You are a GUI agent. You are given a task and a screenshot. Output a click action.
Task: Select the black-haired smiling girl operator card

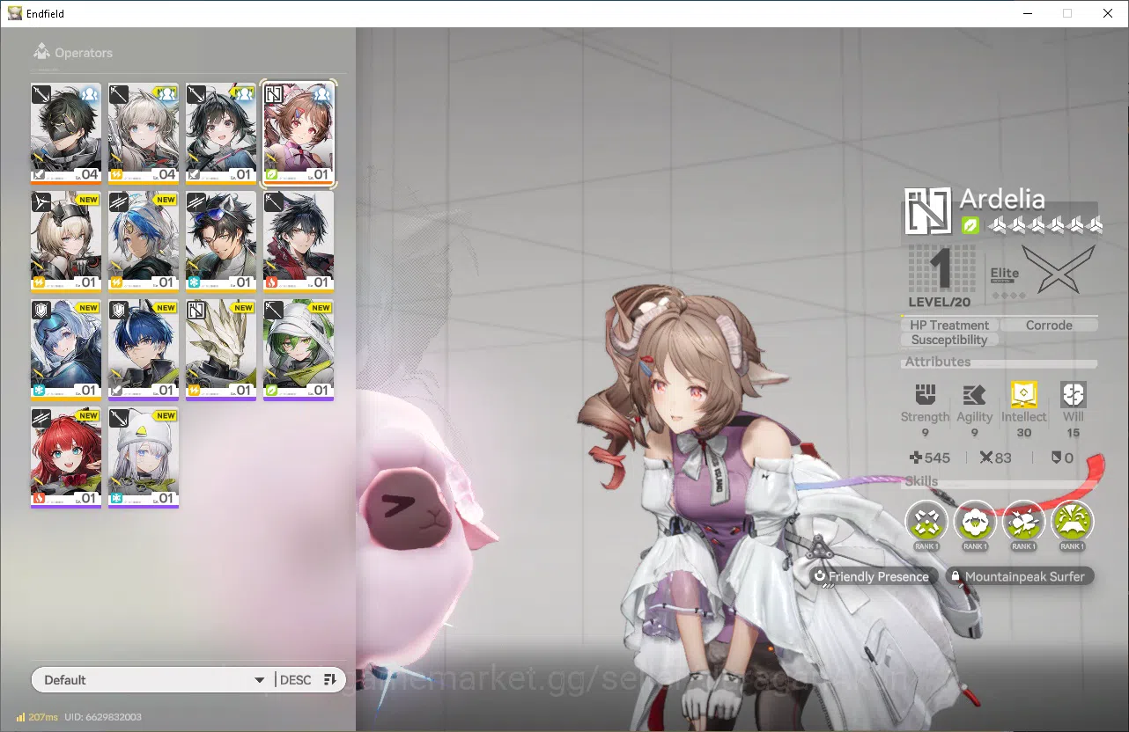pos(221,134)
